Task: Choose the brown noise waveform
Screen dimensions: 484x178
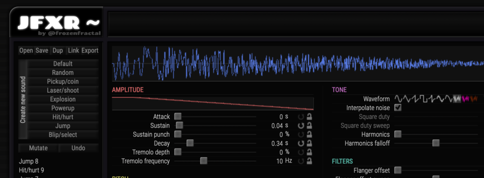Action: pos(474,99)
